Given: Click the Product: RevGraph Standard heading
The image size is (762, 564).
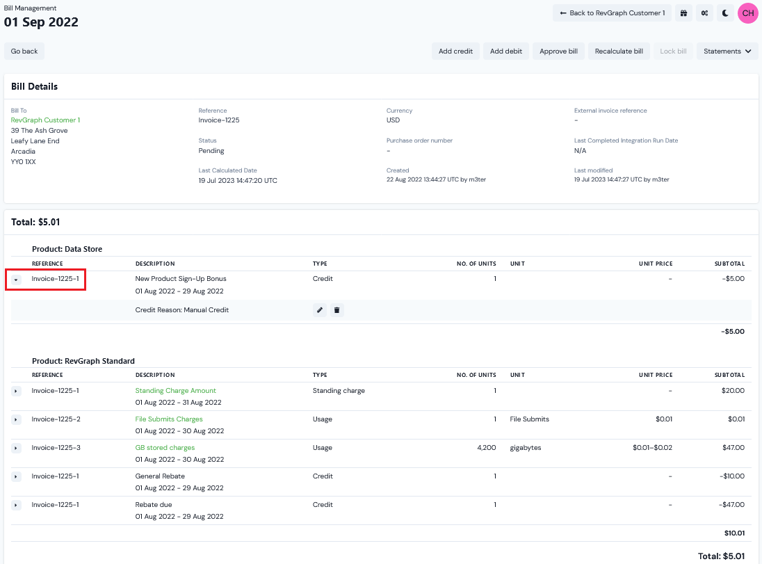Looking at the screenshot, I should coord(83,361).
